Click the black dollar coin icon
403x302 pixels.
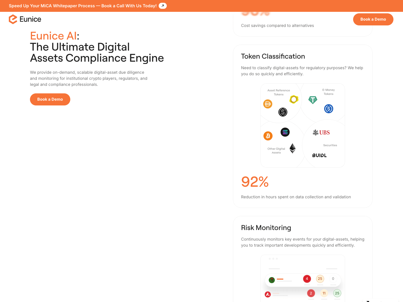tap(283, 112)
